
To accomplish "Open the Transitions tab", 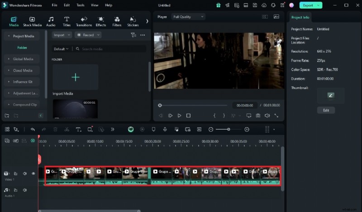I will (x=84, y=21).
